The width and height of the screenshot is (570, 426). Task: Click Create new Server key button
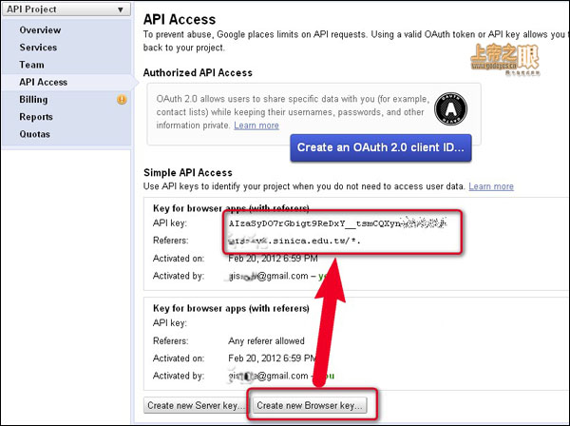click(196, 405)
